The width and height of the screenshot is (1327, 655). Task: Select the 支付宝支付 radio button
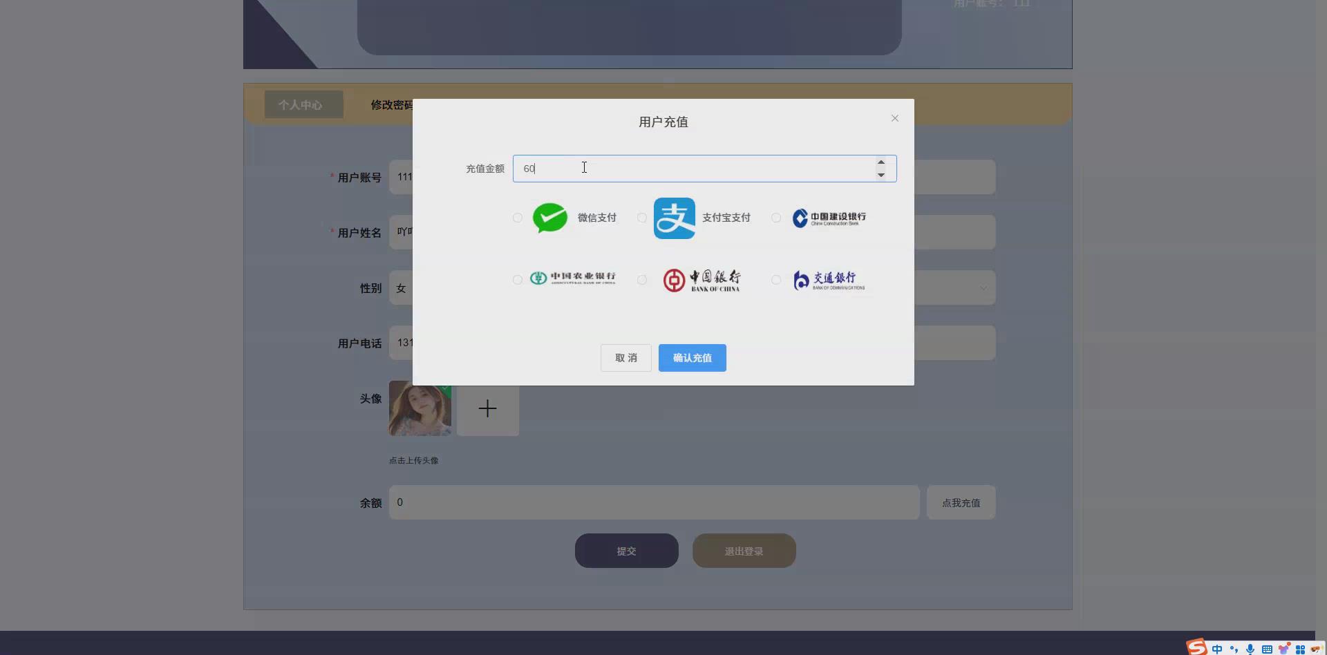tap(641, 218)
